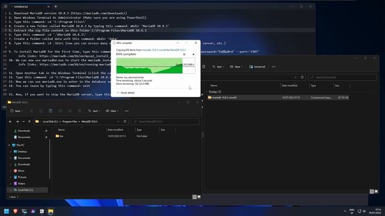Click the Paste icon in MariaDB window toolbar
385x216 pixels.
click(x=51, y=111)
